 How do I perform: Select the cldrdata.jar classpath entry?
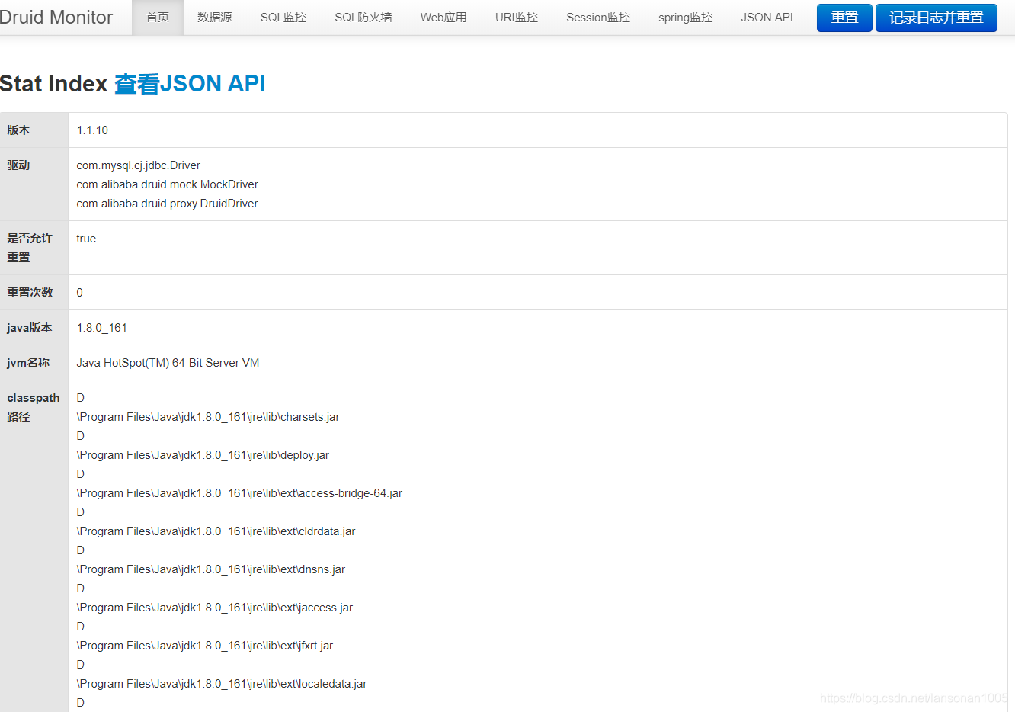[x=216, y=531]
